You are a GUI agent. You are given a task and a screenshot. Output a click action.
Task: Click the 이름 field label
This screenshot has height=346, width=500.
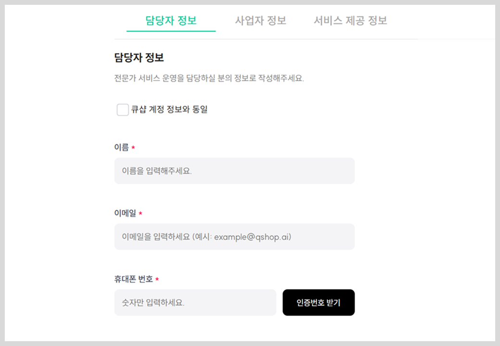click(x=122, y=147)
